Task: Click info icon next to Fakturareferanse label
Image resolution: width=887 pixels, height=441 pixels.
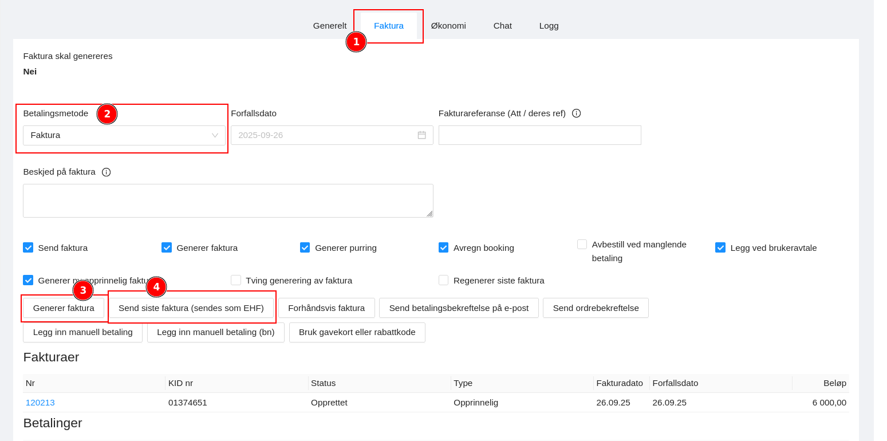Action: [x=576, y=113]
